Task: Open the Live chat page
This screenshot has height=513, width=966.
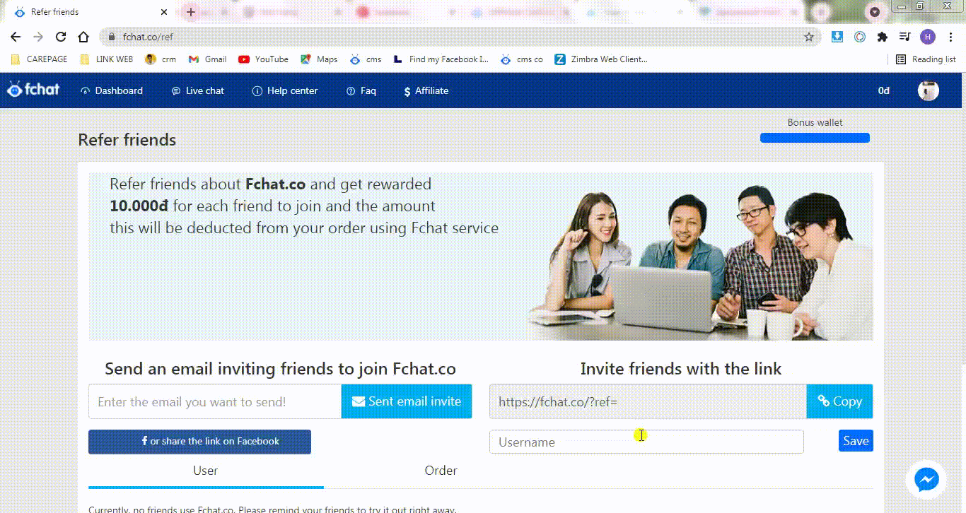Action: pyautogui.click(x=197, y=90)
